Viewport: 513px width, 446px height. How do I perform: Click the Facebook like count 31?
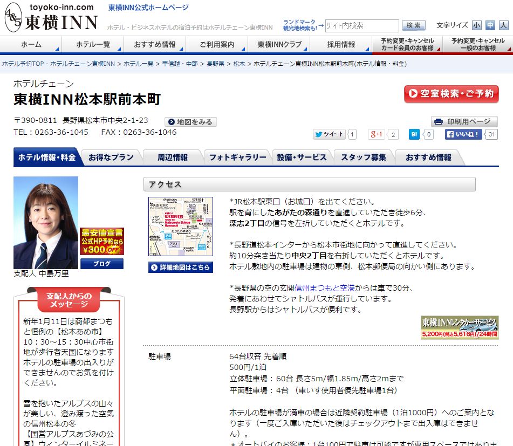(x=491, y=134)
